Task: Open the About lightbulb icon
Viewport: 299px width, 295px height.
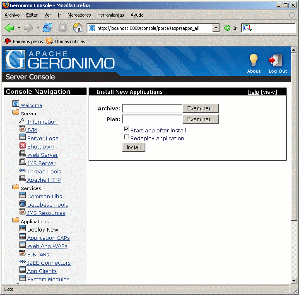Action: [253, 60]
